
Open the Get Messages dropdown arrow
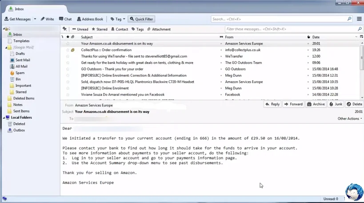click(35, 19)
